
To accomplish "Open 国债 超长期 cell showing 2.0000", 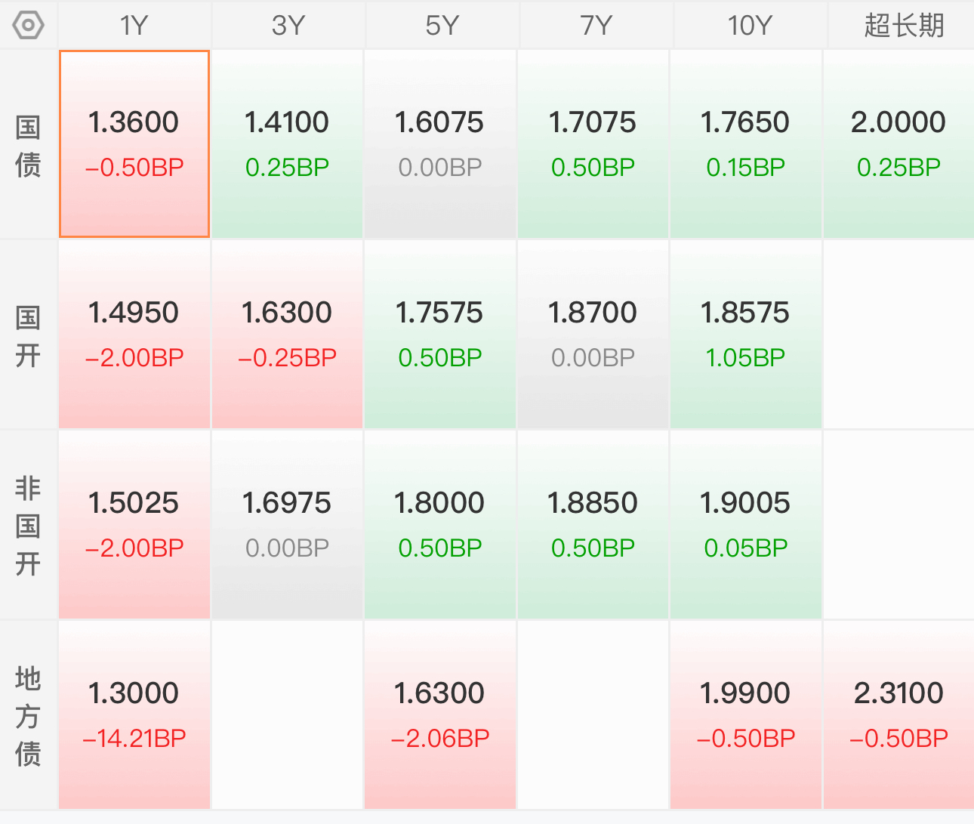I will [x=898, y=144].
